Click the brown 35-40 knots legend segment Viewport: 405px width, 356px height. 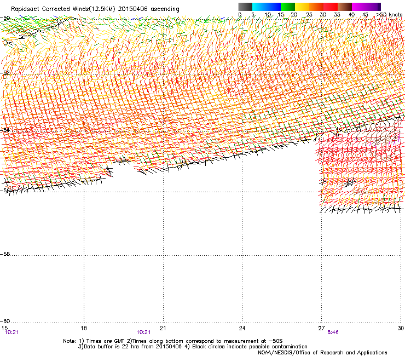point(345,7)
